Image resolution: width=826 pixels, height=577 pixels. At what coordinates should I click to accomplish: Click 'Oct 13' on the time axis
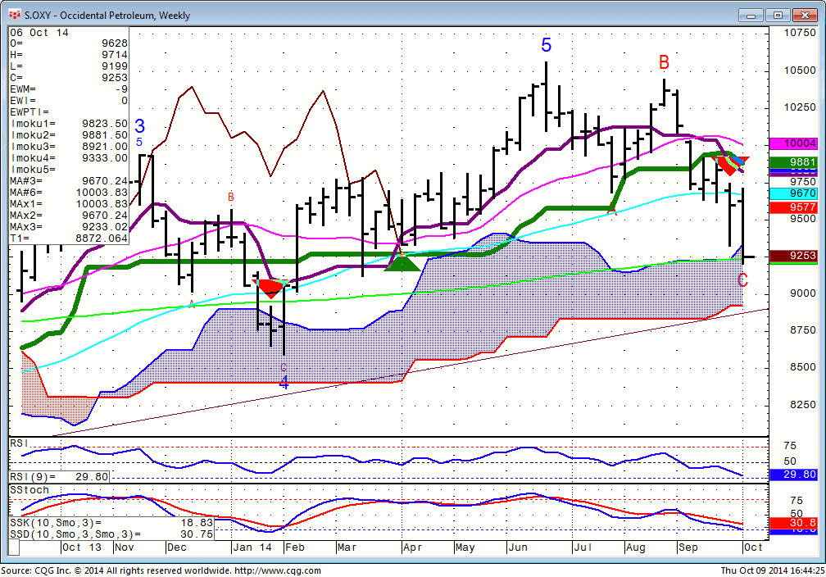click(82, 547)
